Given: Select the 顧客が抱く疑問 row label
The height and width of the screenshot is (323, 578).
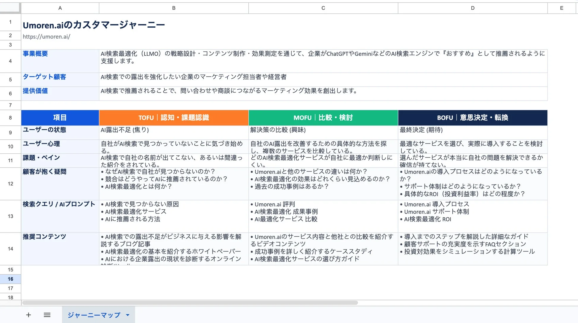Looking at the screenshot, I should tap(60, 184).
